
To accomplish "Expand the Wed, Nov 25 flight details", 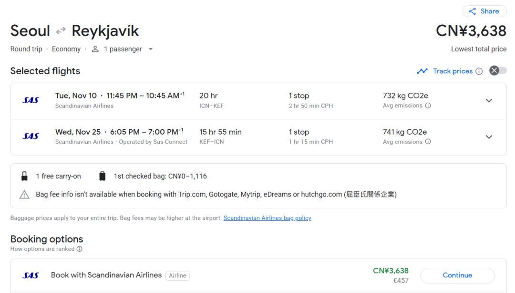I will pyautogui.click(x=489, y=137).
